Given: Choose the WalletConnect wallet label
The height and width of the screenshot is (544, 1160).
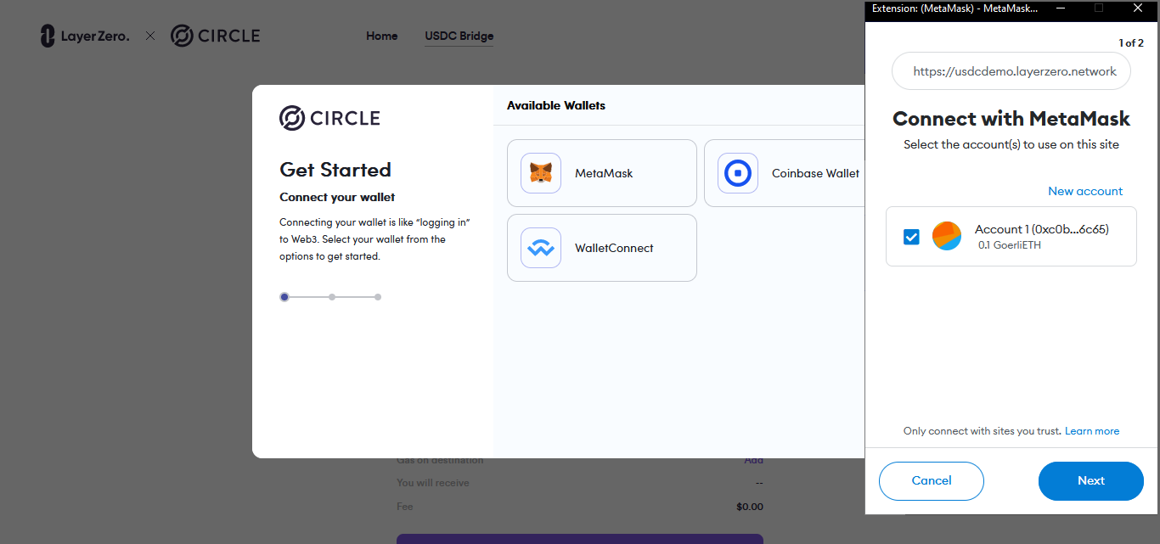Looking at the screenshot, I should point(614,248).
